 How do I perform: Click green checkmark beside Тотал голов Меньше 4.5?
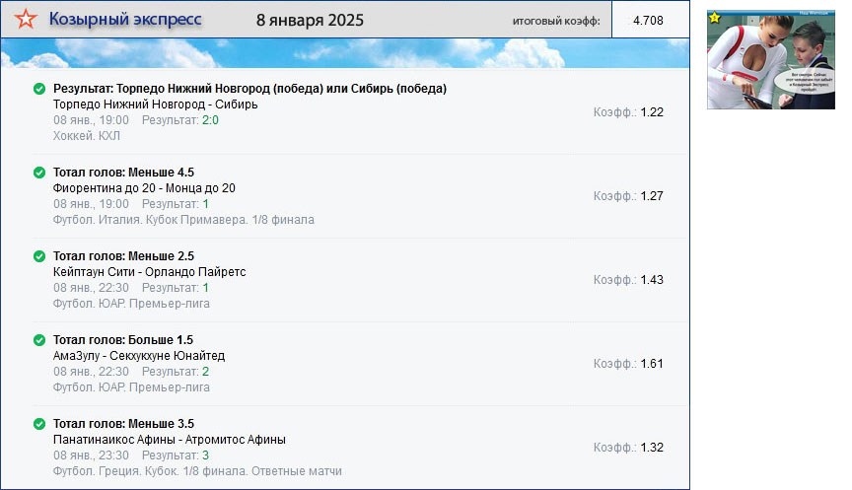click(x=39, y=173)
